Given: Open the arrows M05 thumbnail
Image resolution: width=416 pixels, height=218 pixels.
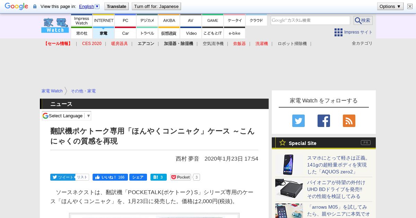Looking at the screenshot, I should tap(289, 211).
